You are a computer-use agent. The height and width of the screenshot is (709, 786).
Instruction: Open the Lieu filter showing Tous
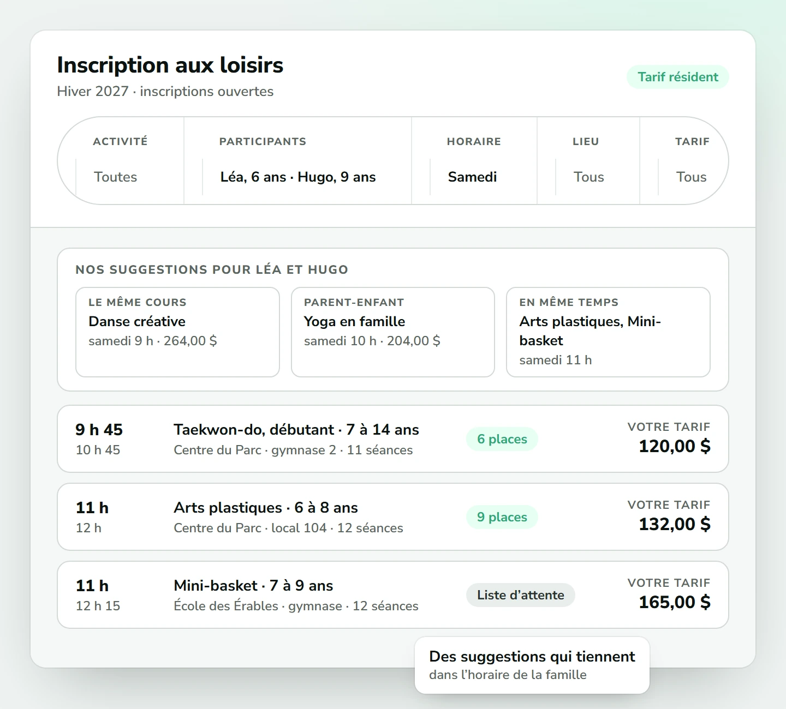click(588, 161)
